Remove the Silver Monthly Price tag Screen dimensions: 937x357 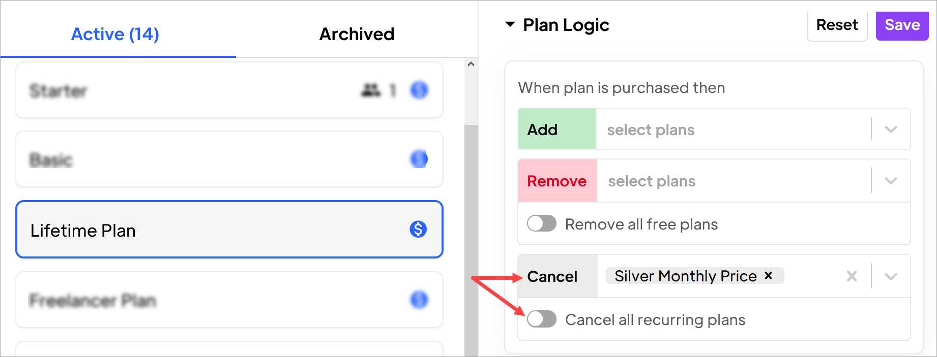pos(768,276)
